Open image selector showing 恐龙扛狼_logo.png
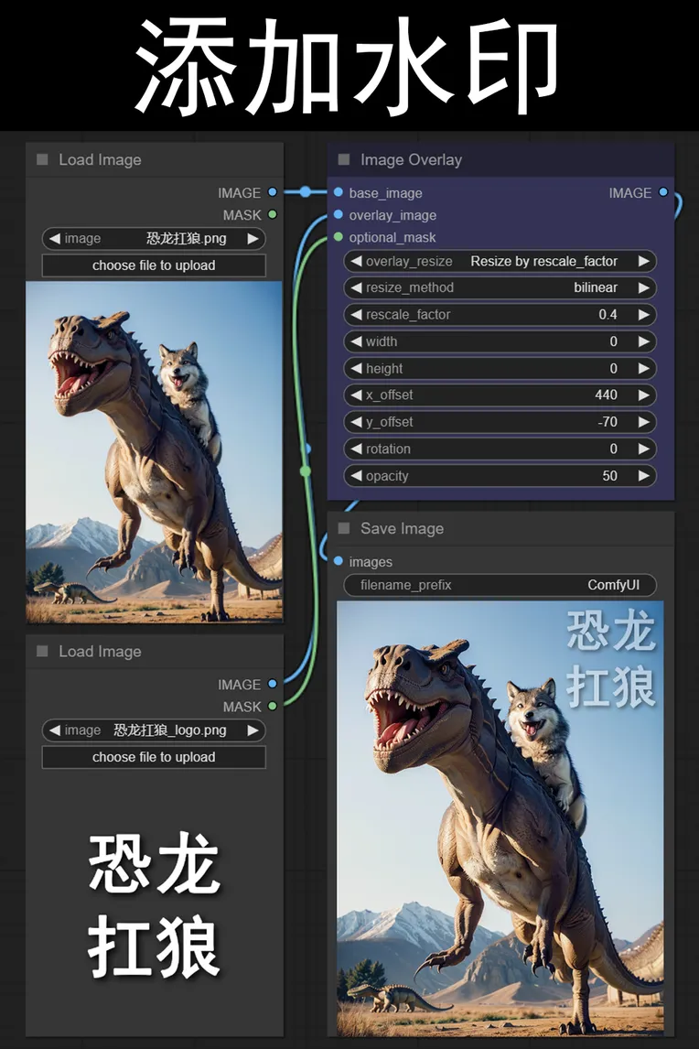Image resolution: width=699 pixels, height=1049 pixels. point(154,730)
